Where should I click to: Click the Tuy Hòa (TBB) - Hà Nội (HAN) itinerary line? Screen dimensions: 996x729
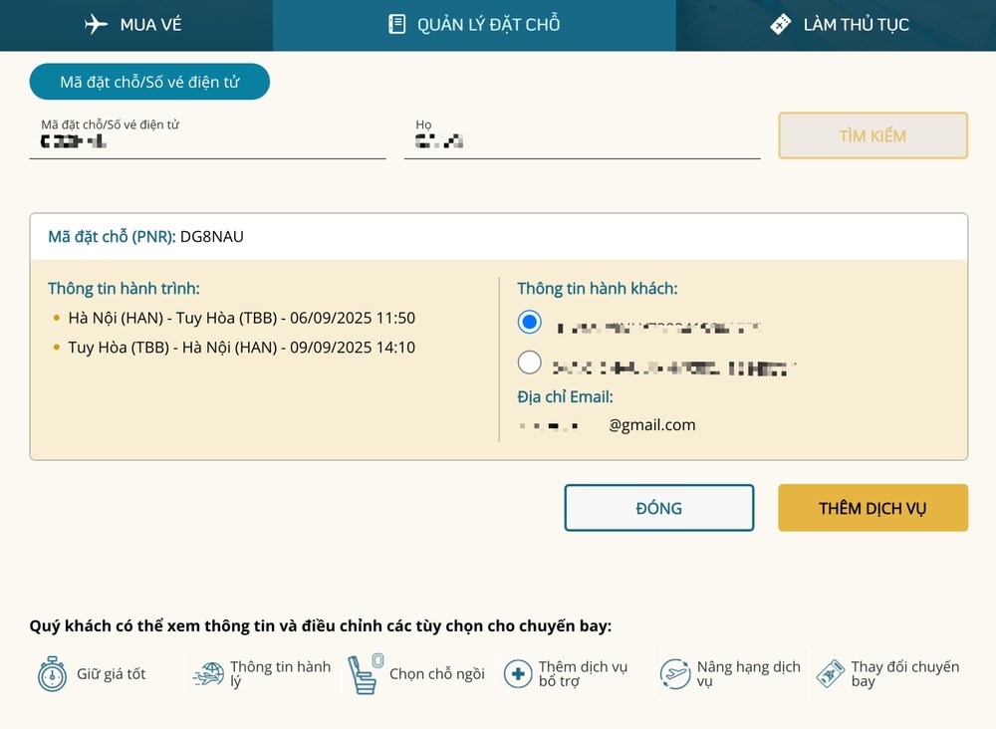pos(241,348)
